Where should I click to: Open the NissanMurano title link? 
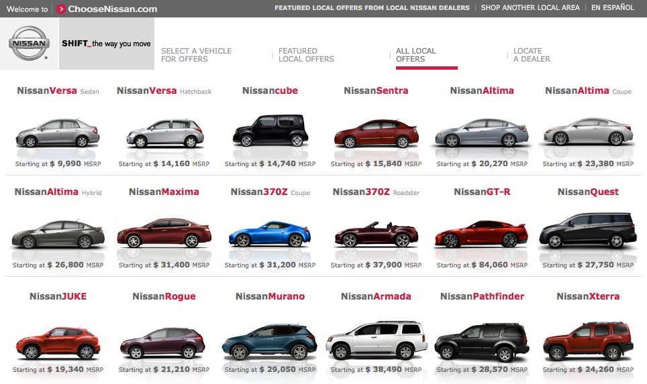tap(270, 296)
